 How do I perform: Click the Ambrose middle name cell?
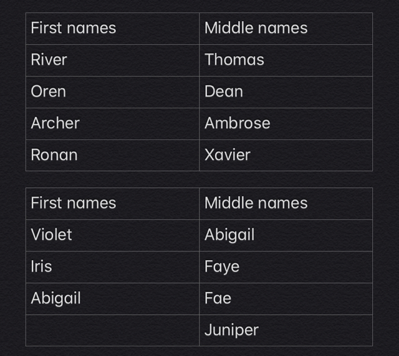286,124
